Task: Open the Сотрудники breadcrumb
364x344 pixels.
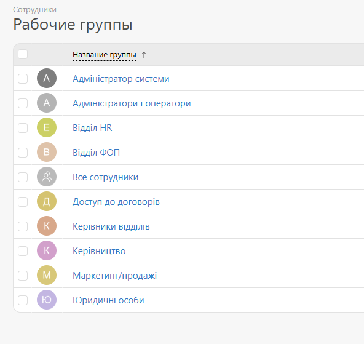Action: click(x=34, y=10)
